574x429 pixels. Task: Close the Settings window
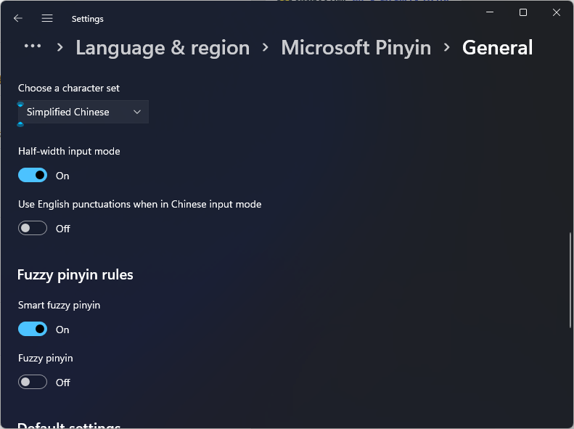click(x=557, y=13)
